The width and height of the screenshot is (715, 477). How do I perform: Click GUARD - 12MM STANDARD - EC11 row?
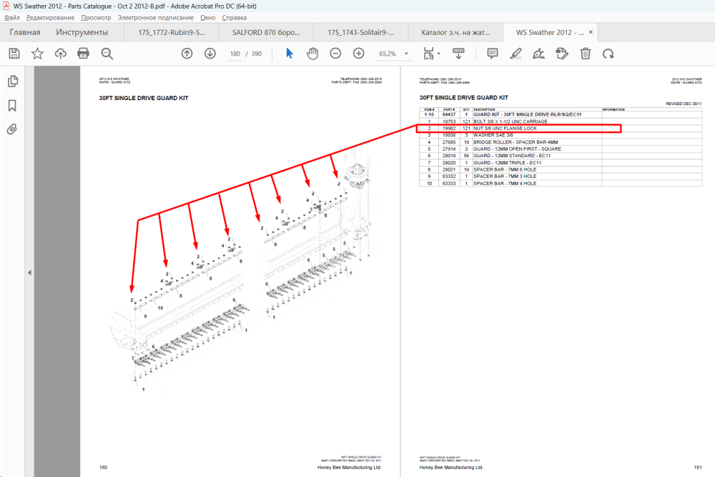(561, 156)
